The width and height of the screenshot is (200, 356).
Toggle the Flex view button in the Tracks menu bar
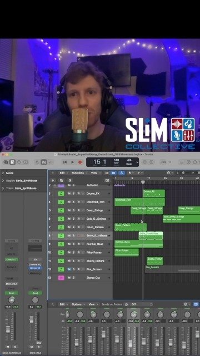click(113, 173)
